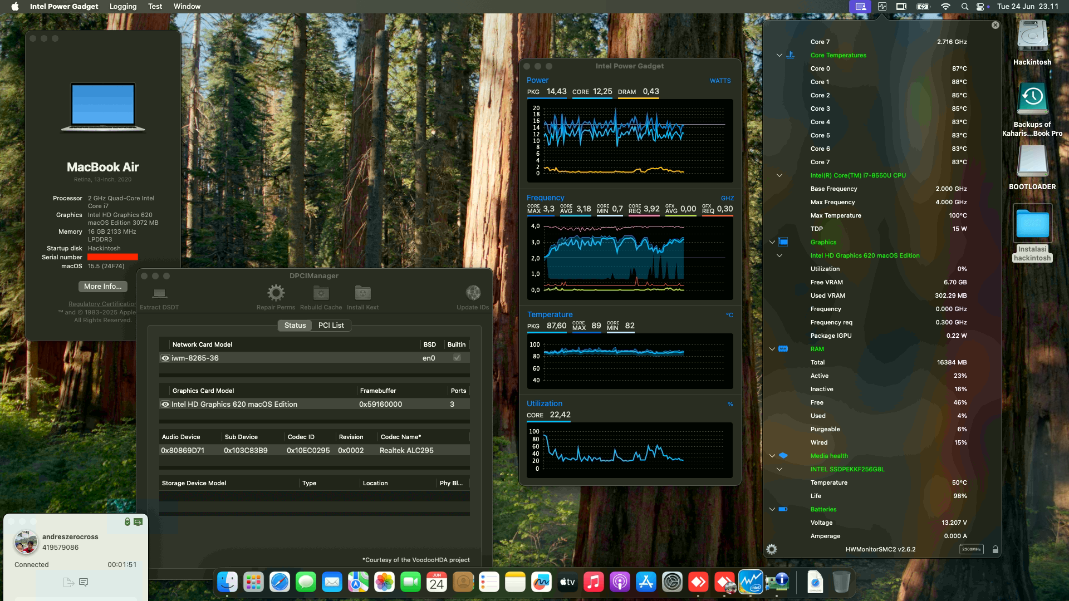Viewport: 1069px width, 601px height.
Task: Open chat in the andreszerocross call window
Action: click(x=84, y=582)
